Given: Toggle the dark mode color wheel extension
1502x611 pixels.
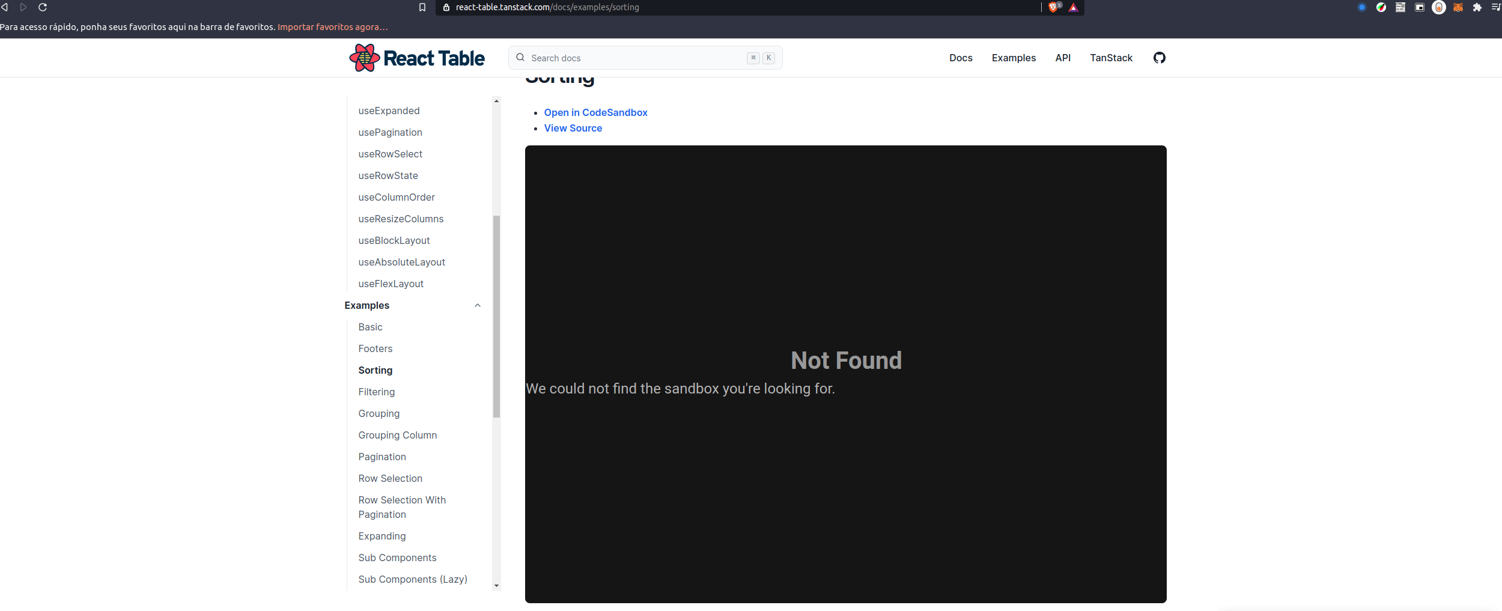Looking at the screenshot, I should pyautogui.click(x=1381, y=7).
